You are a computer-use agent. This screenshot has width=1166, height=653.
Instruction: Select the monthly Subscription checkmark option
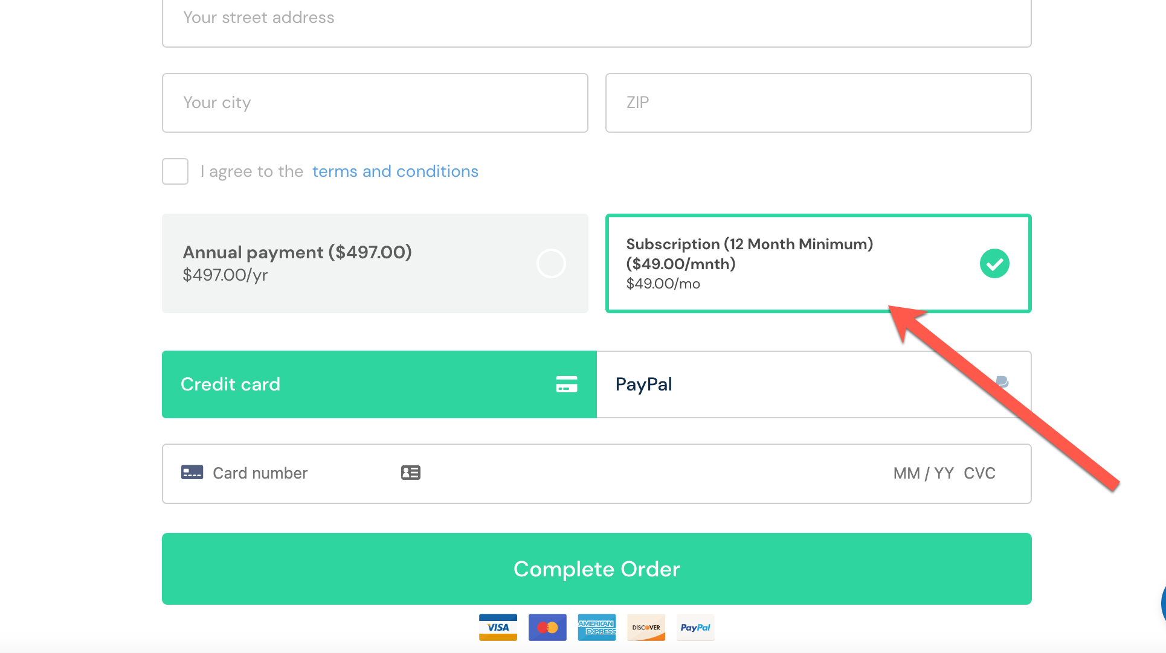[x=994, y=264]
